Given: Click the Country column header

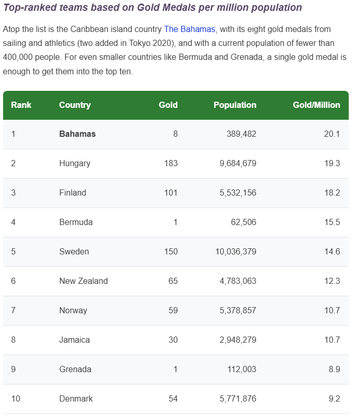Looking at the screenshot, I should (75, 105).
